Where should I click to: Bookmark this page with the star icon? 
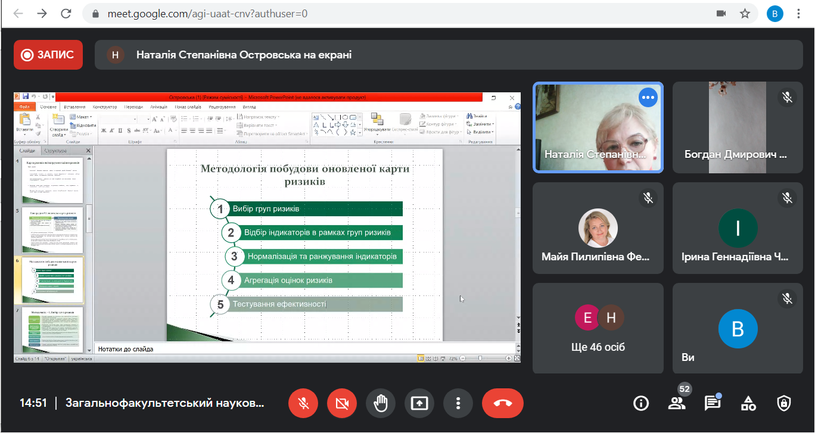coord(745,13)
